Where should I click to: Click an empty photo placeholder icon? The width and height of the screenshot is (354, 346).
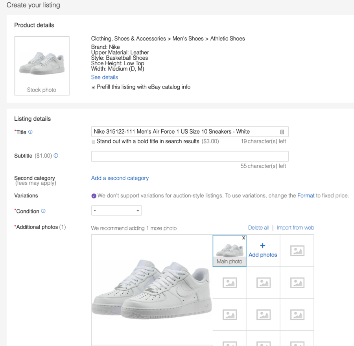click(297, 250)
